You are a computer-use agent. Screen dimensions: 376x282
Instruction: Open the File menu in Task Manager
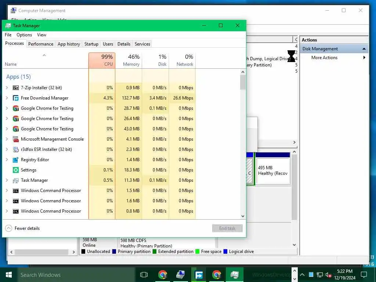click(8, 35)
